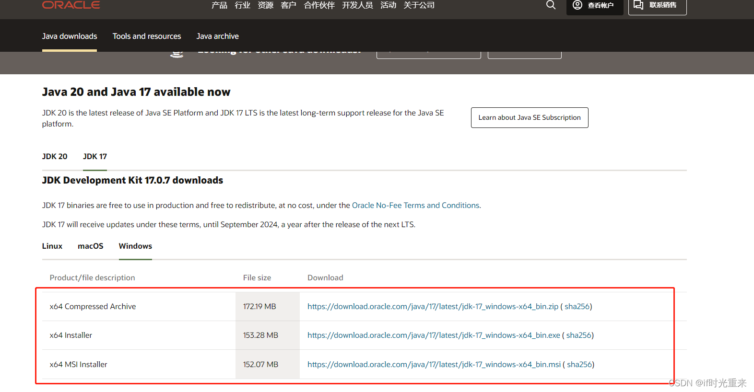Open Oracle No-Fee Terms and Conditions link
The height and width of the screenshot is (392, 754).
[415, 205]
